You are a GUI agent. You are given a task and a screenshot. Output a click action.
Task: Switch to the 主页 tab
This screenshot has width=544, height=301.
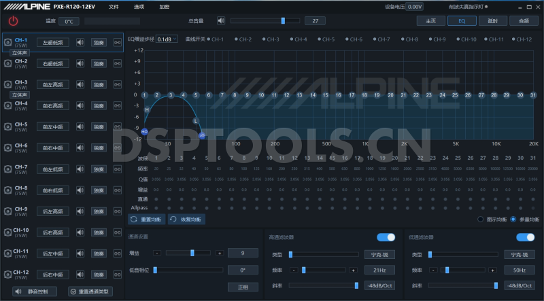click(431, 21)
